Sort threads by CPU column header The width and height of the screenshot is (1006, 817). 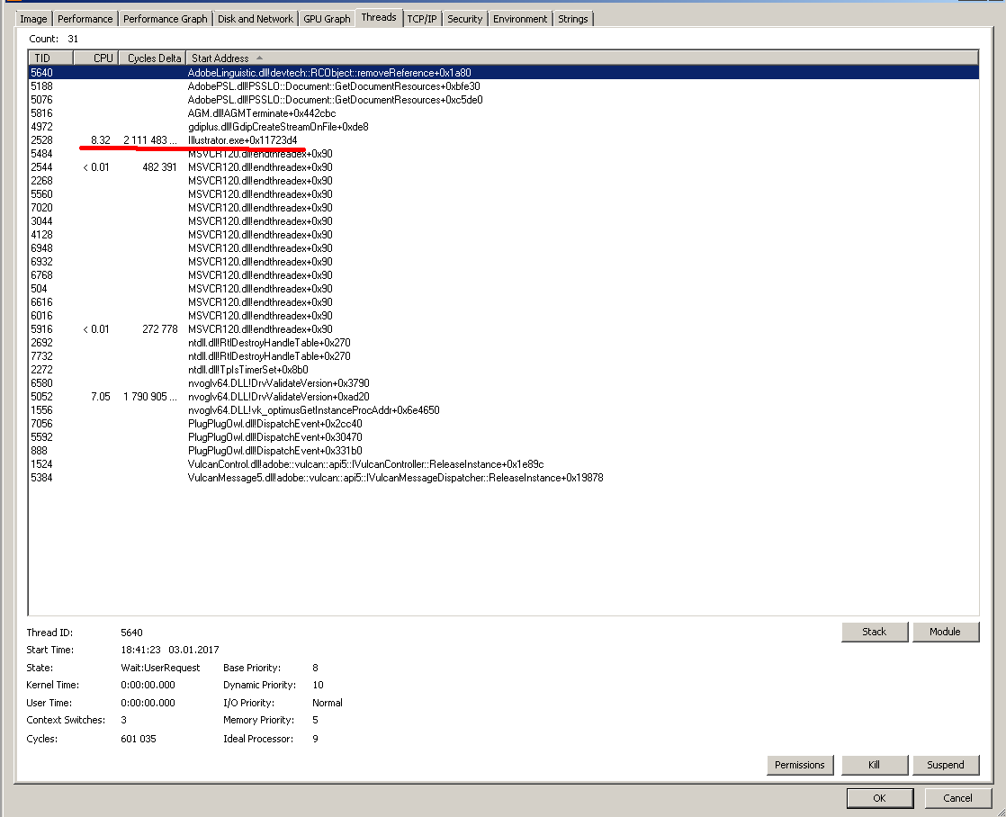click(x=95, y=58)
